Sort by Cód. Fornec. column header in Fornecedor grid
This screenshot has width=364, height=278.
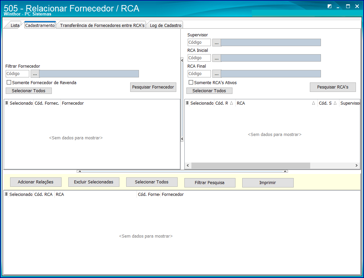(x=47, y=103)
